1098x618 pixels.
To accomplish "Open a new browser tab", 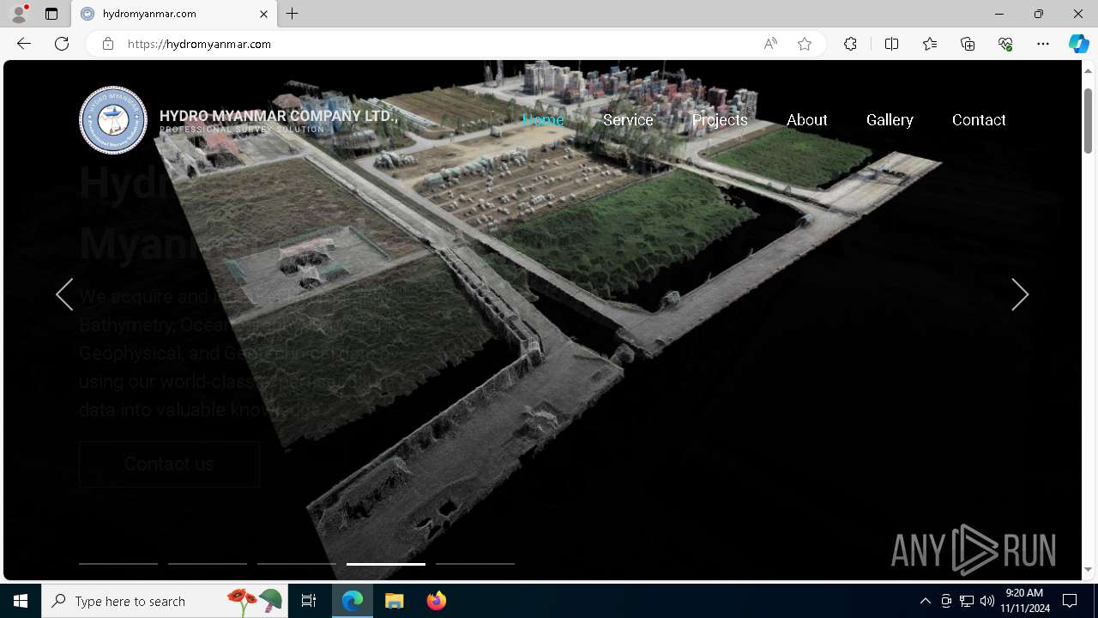I will tap(293, 14).
